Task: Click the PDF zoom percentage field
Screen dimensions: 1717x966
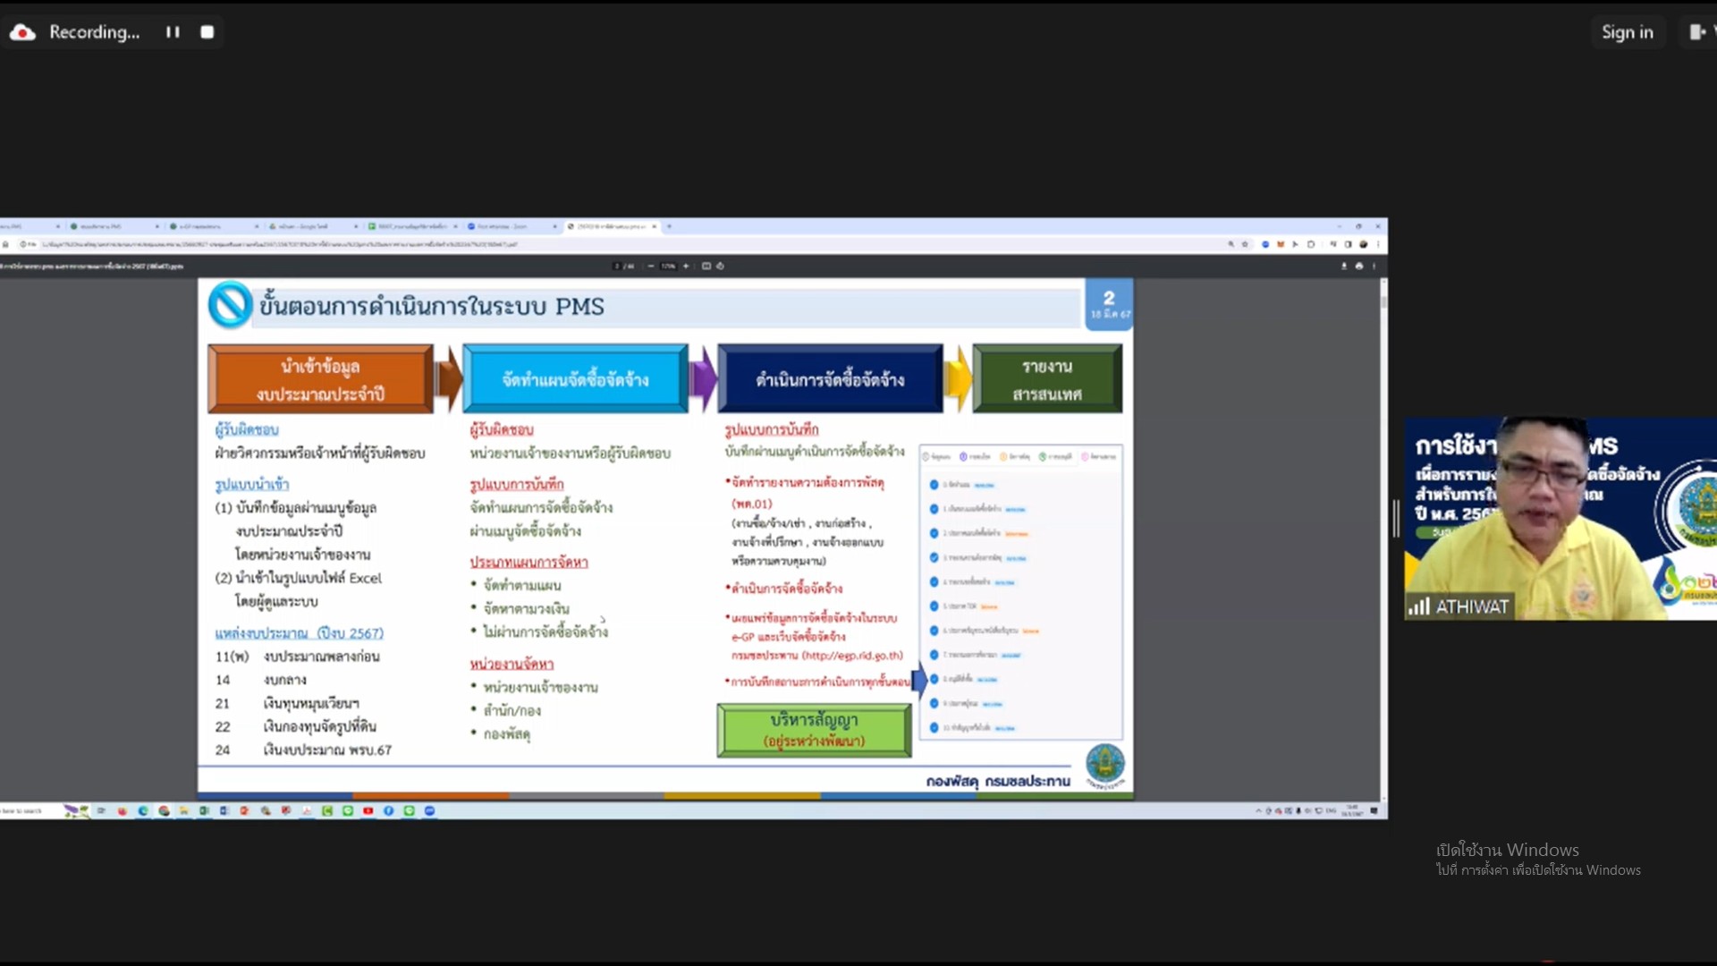Action: 668,266
